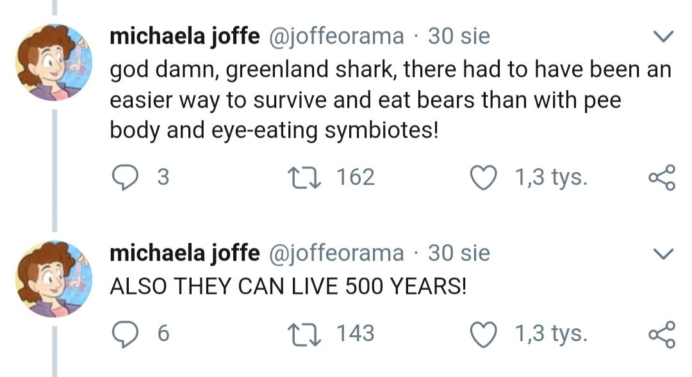
Task: Like the greenland shark tweet
Action: [484, 177]
